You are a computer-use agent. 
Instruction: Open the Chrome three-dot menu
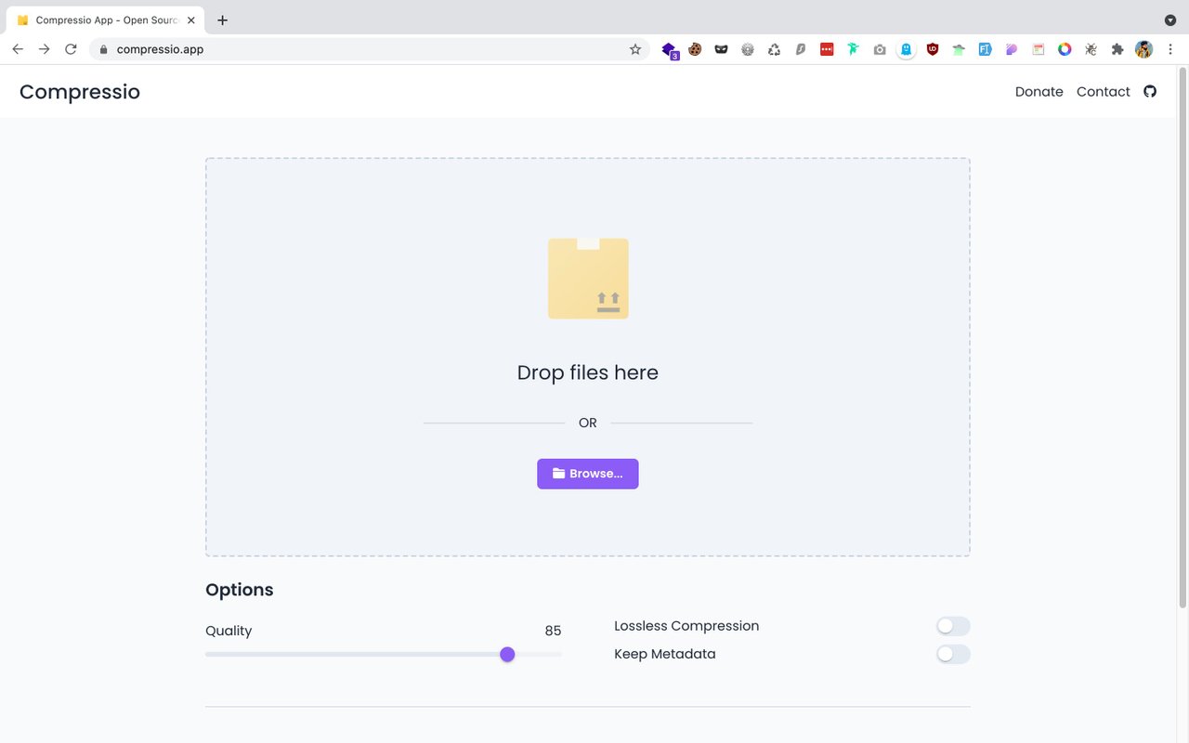tap(1170, 49)
